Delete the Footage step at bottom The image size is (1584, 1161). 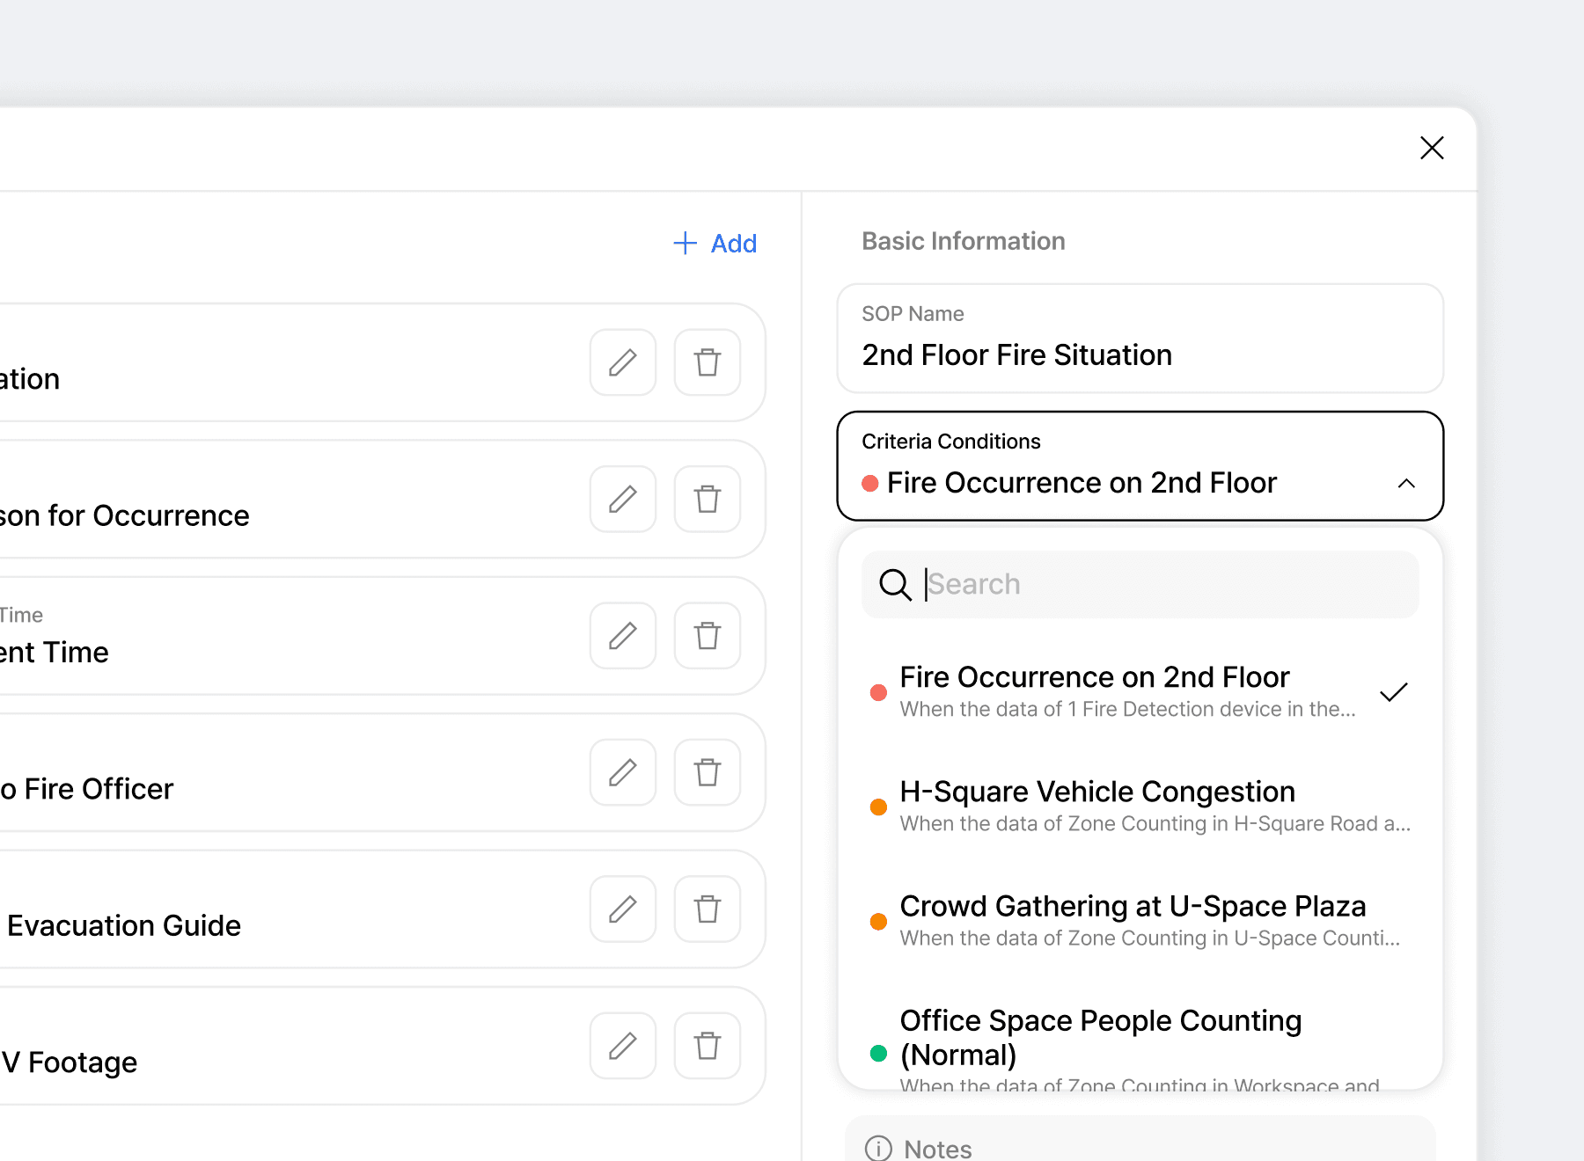click(x=708, y=1046)
